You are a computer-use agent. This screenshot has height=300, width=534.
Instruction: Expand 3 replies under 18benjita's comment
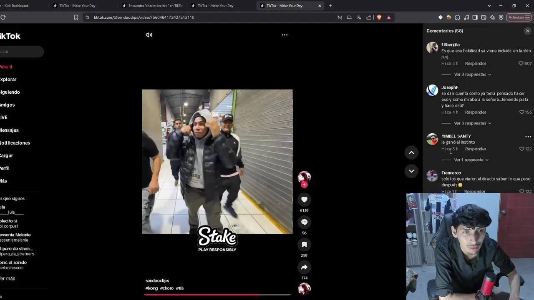472,75
